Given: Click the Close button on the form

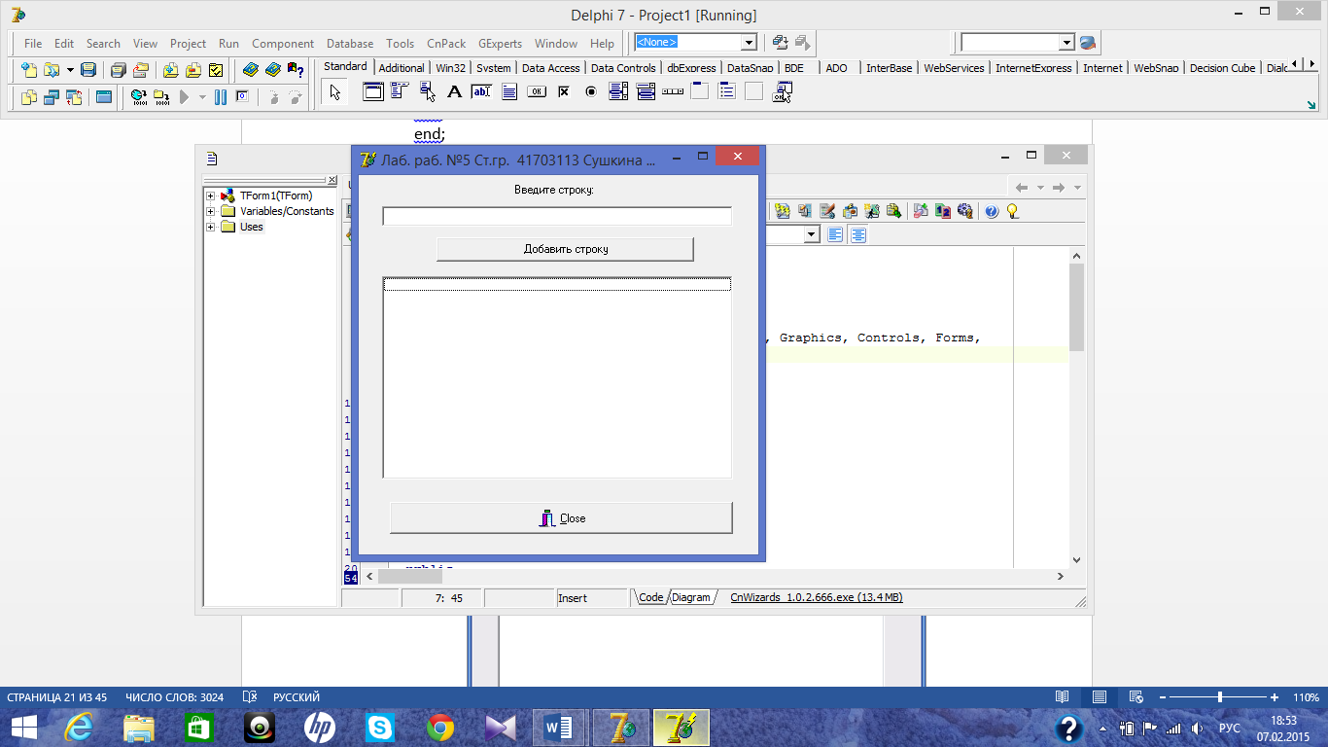Looking at the screenshot, I should pyautogui.click(x=561, y=518).
